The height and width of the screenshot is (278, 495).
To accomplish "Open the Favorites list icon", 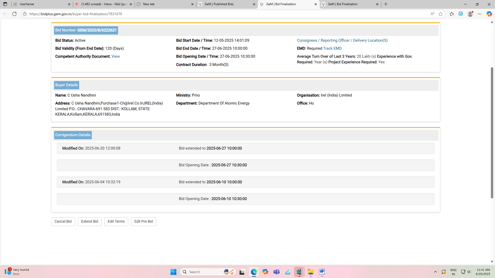I will (x=452, y=14).
